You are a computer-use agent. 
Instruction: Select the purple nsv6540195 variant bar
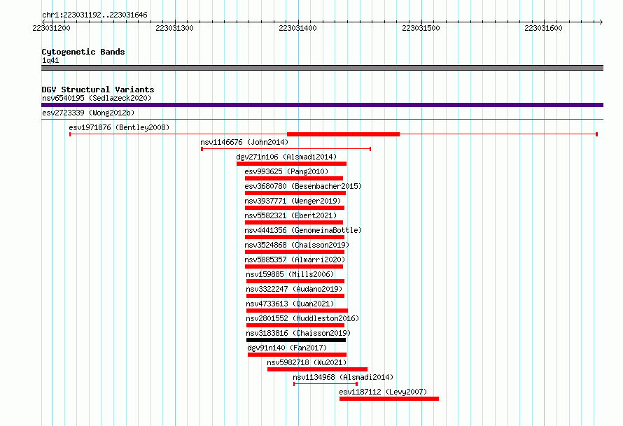click(322, 105)
